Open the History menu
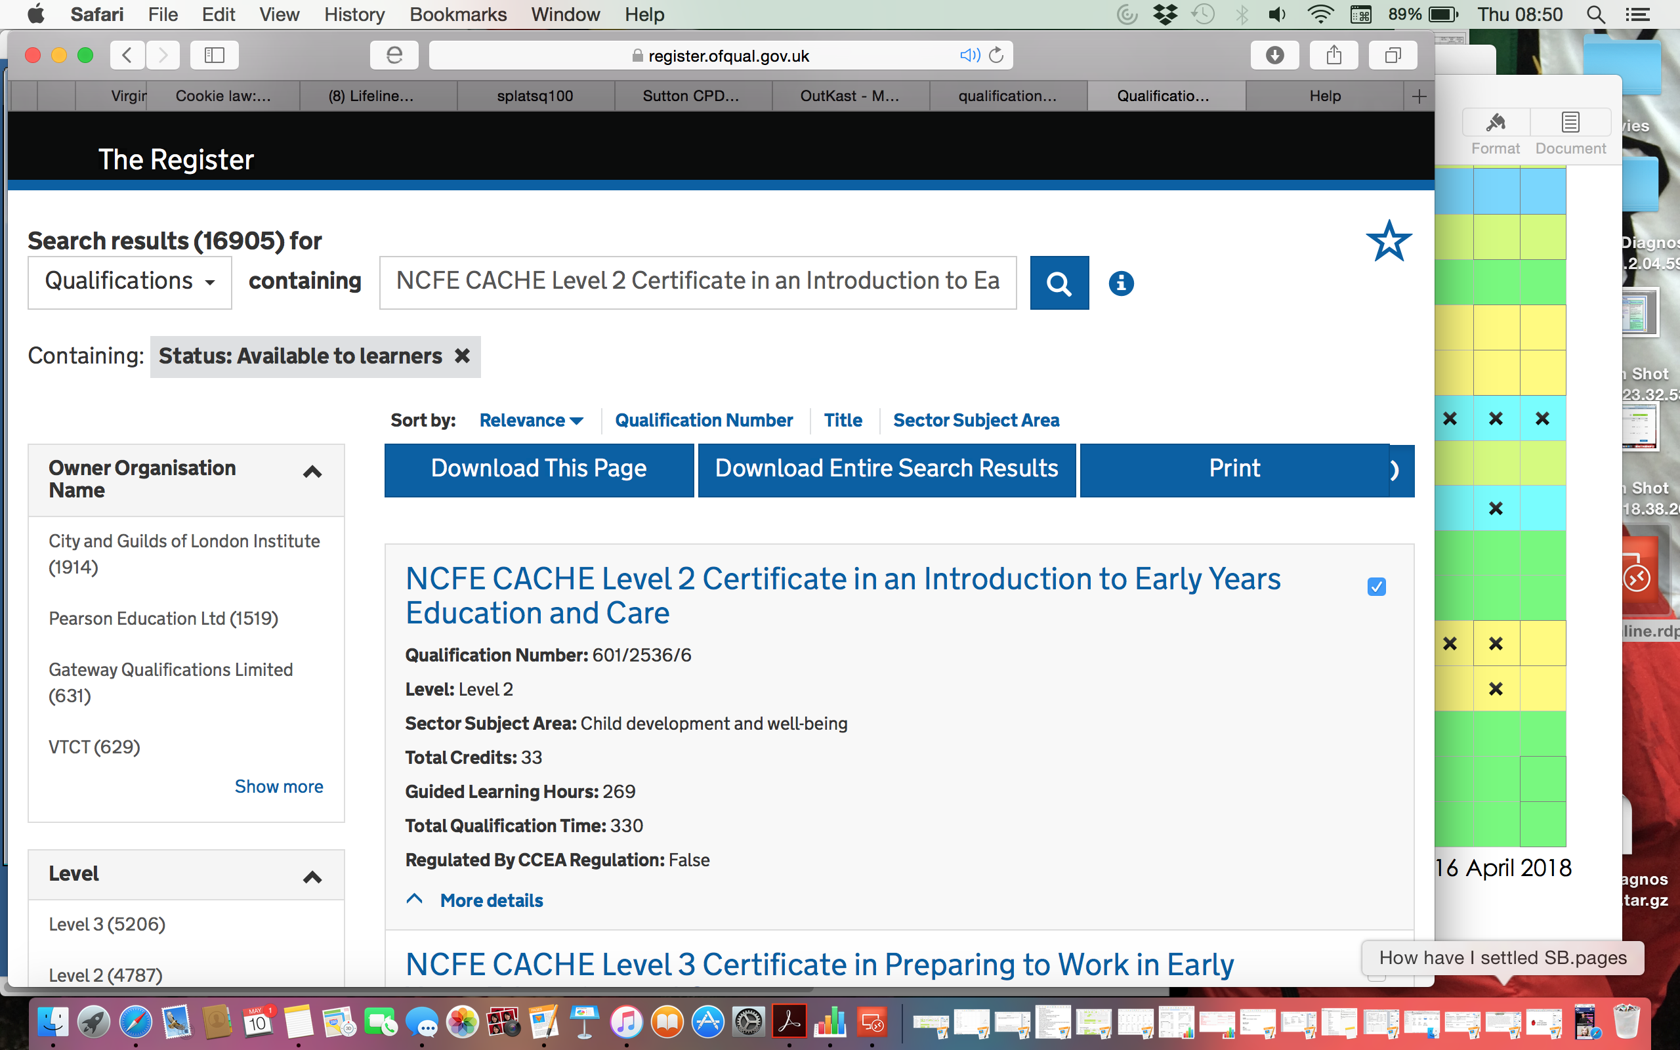Screen dimensions: 1680x1050 354,14
